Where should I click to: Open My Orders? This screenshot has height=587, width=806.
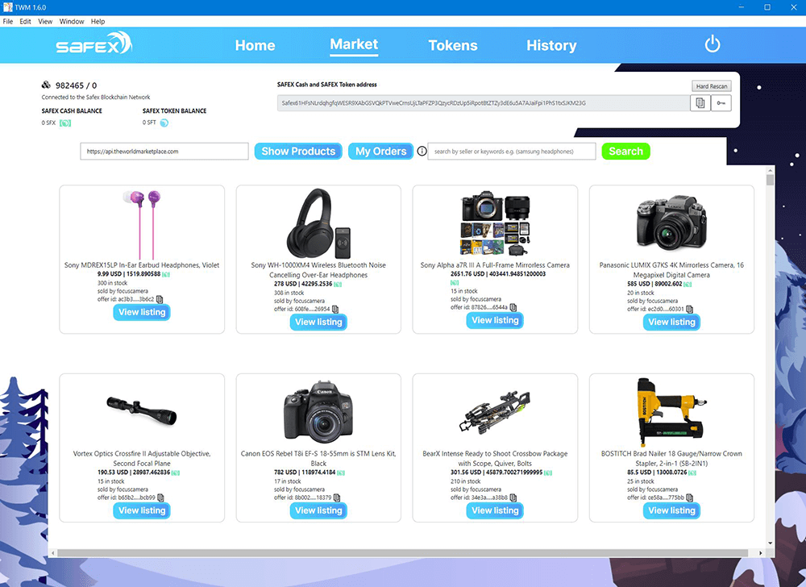381,151
